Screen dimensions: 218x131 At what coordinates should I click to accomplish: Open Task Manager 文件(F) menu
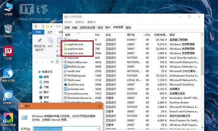click(68, 22)
